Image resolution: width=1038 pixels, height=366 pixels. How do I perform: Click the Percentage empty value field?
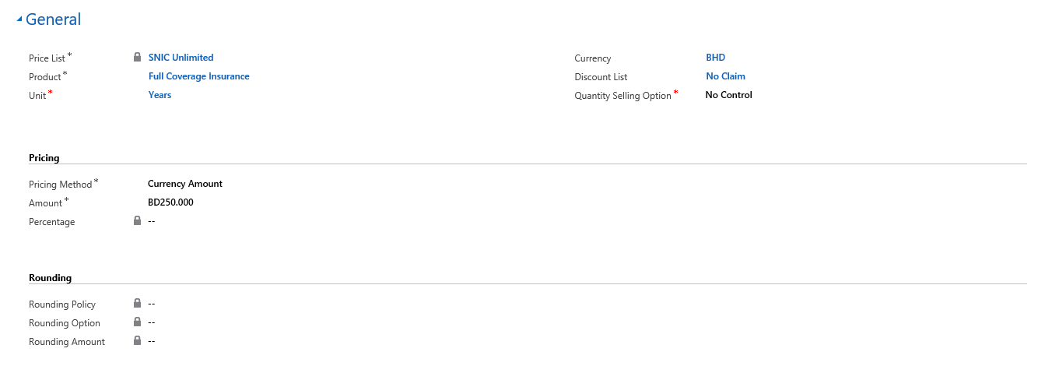coord(152,221)
